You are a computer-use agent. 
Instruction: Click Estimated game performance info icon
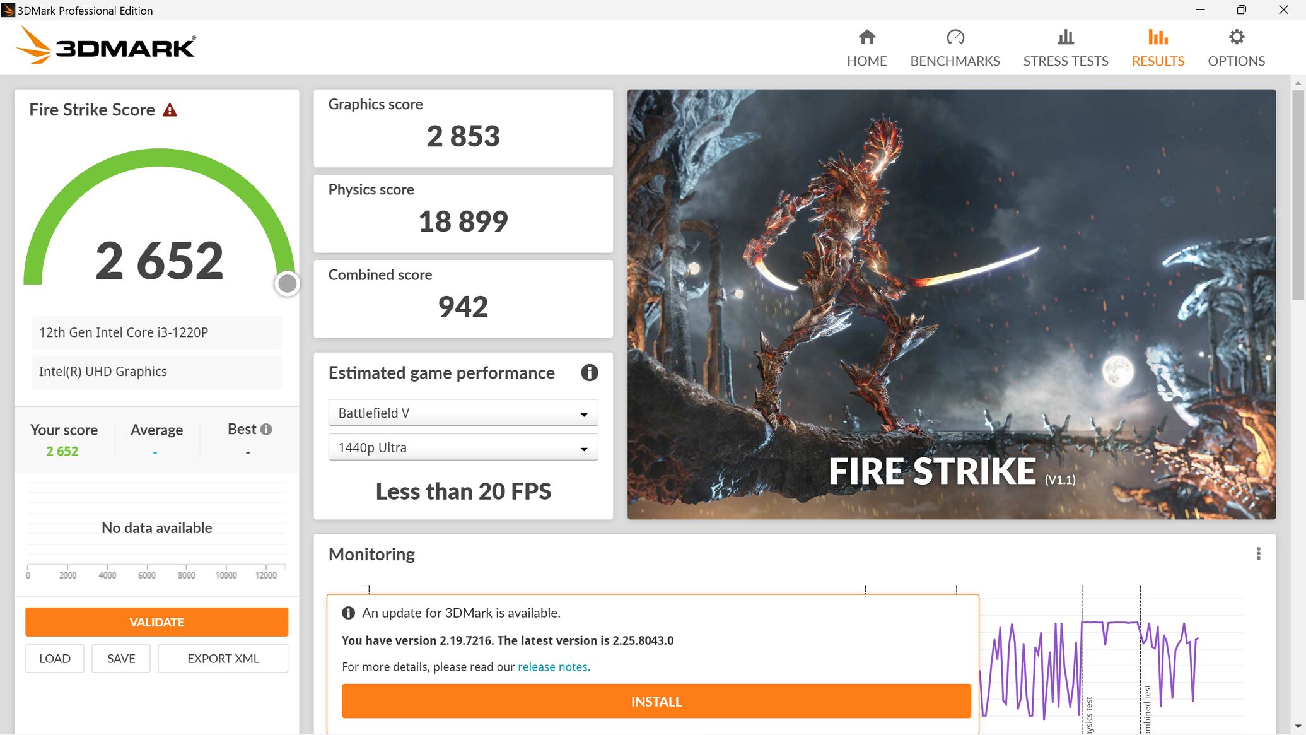pos(589,373)
